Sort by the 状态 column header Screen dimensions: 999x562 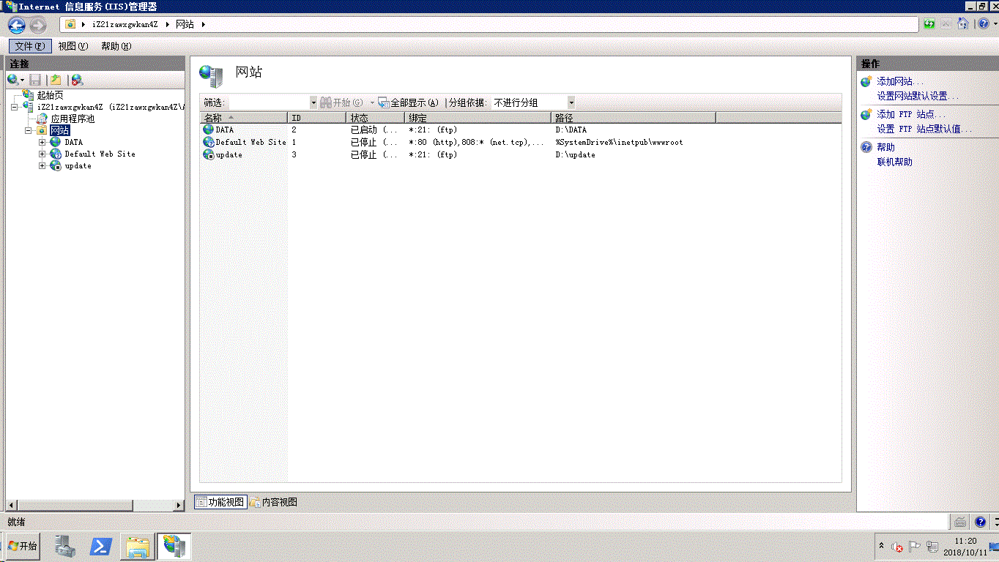pos(376,118)
